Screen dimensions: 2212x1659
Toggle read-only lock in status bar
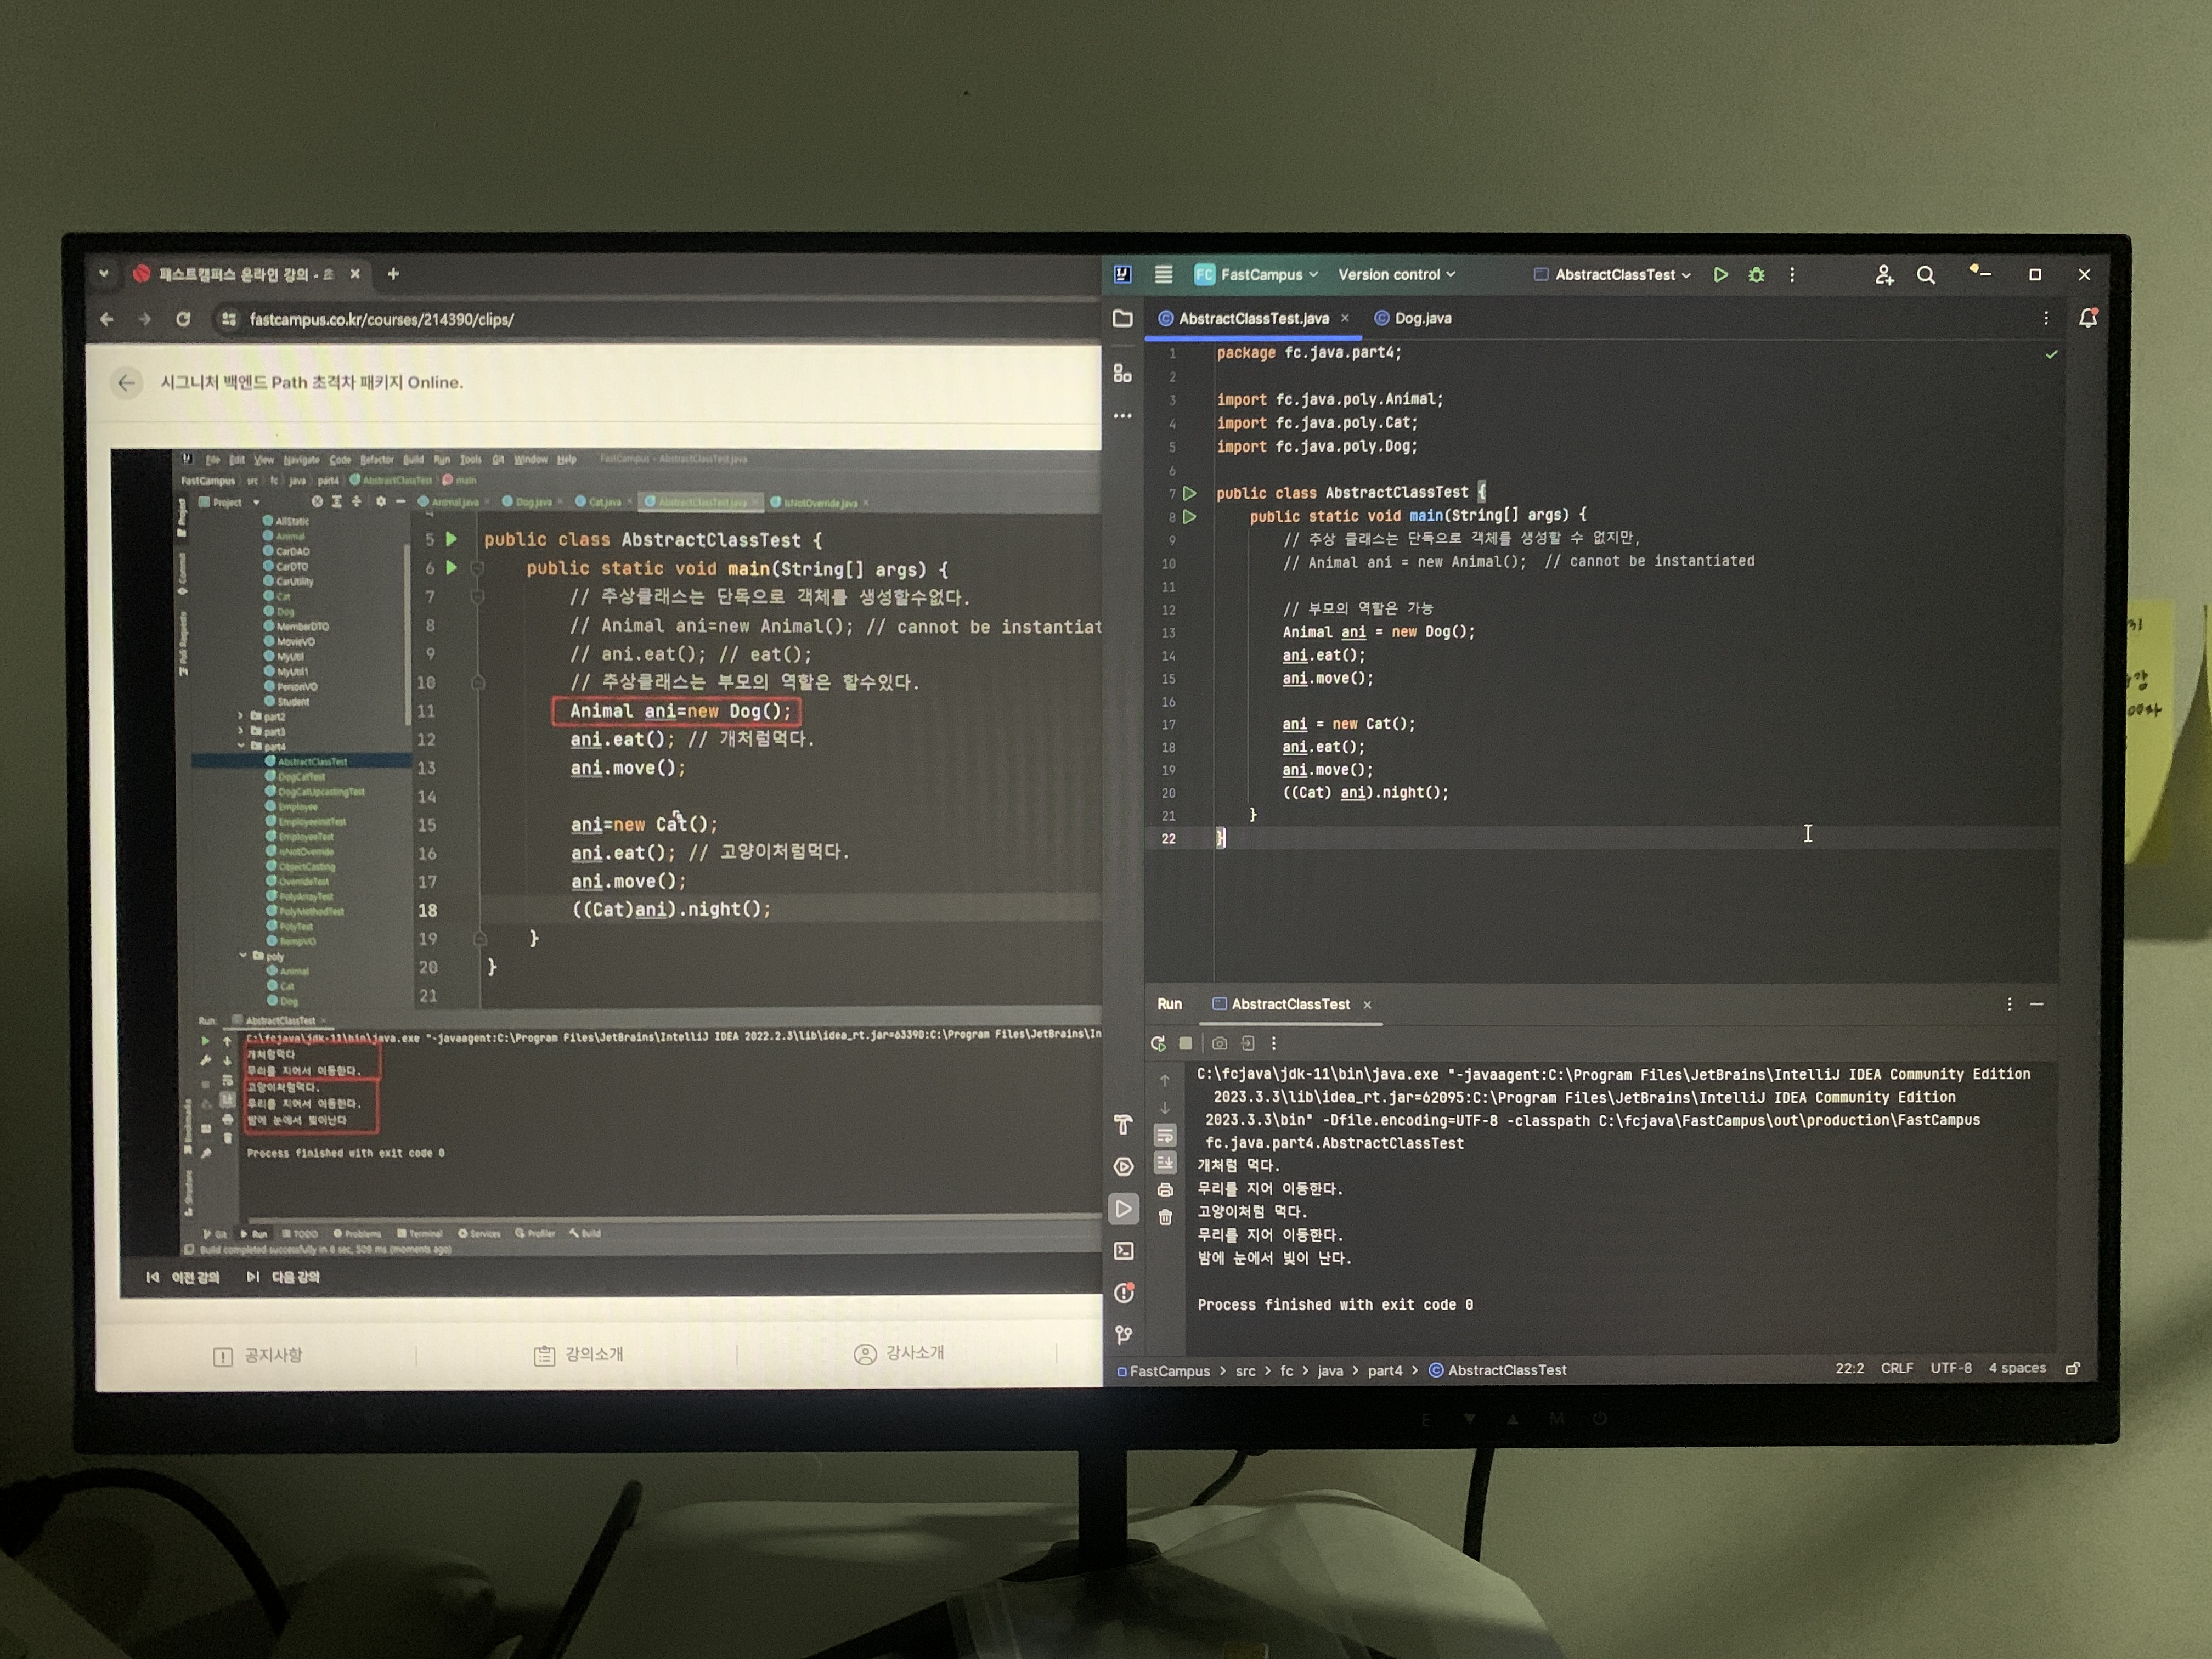pos(2073,1368)
